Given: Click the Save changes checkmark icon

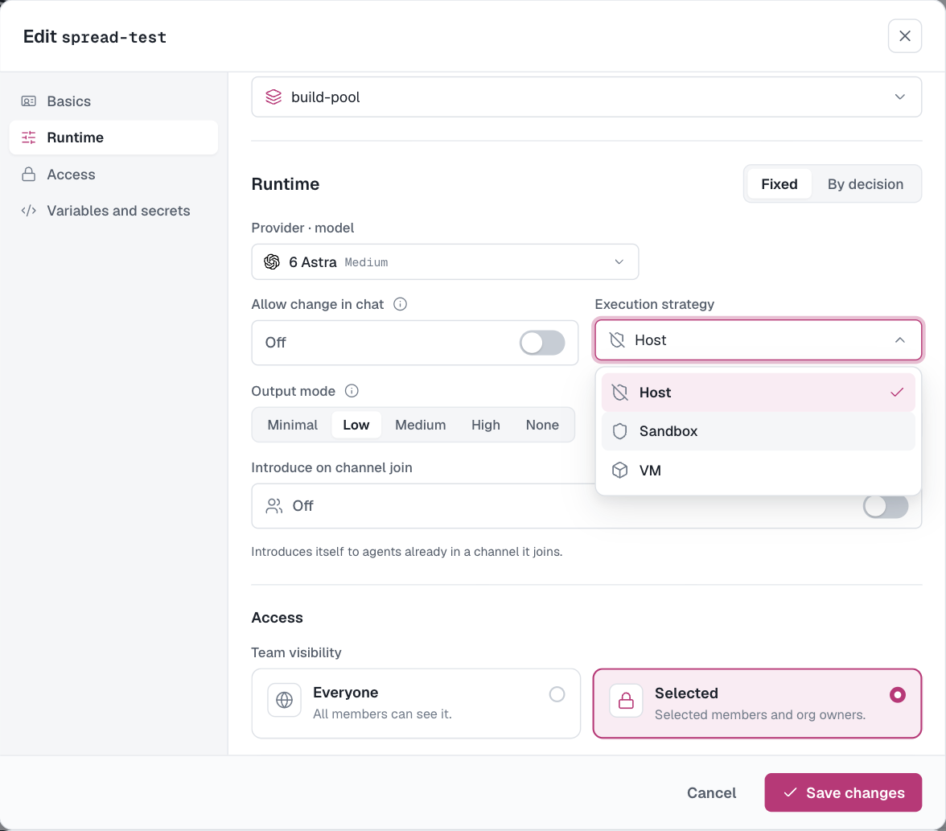Looking at the screenshot, I should pyautogui.click(x=790, y=793).
